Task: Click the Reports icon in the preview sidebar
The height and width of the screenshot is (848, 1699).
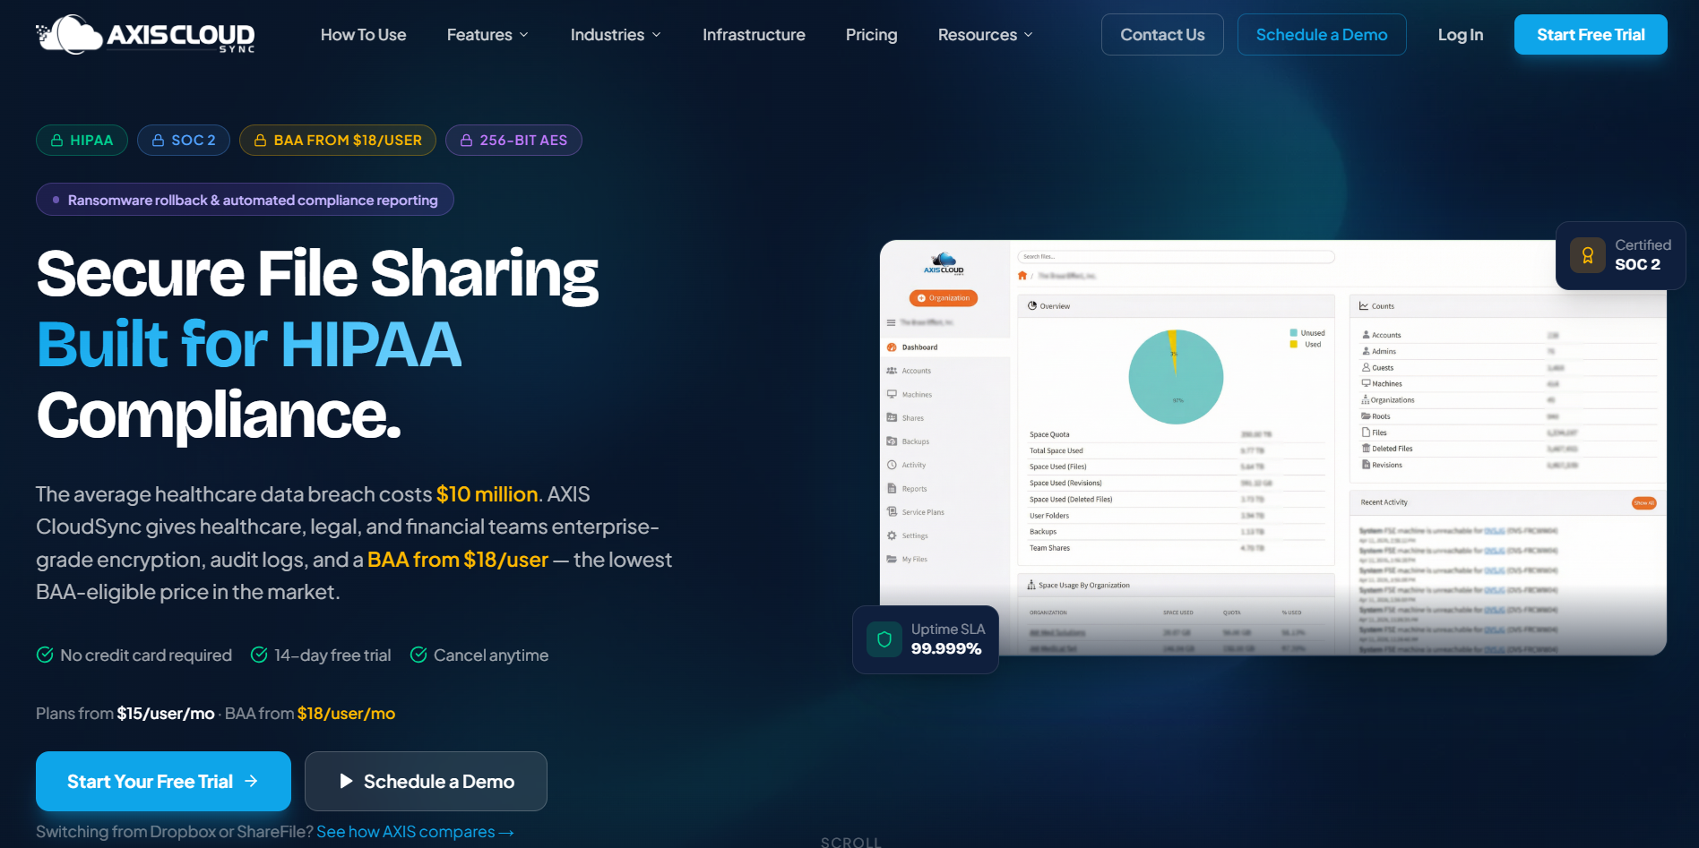Action: (x=892, y=488)
